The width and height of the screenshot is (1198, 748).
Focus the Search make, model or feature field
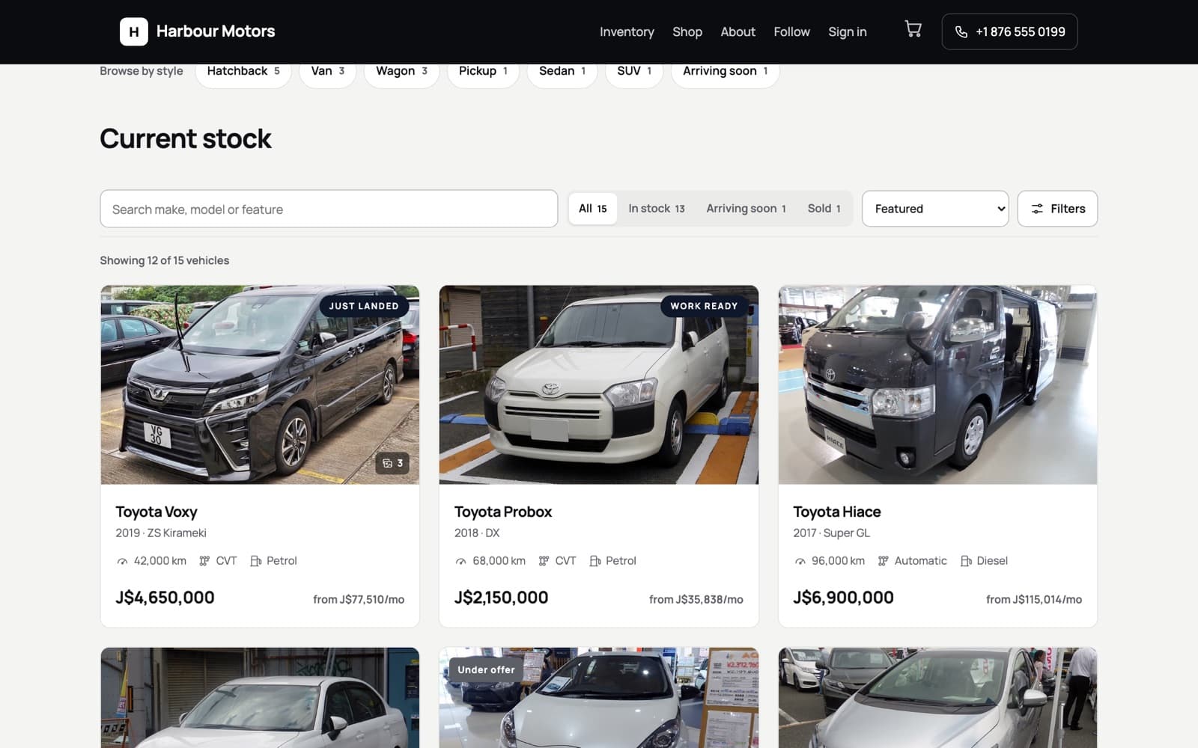[329, 209]
